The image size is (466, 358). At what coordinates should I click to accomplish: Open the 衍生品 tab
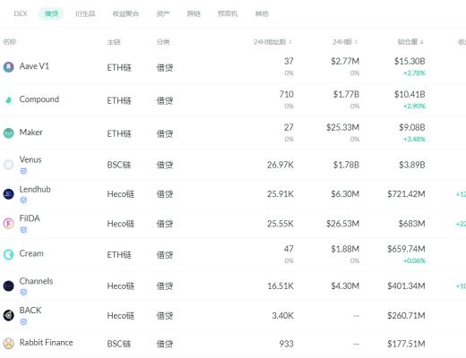tap(85, 13)
